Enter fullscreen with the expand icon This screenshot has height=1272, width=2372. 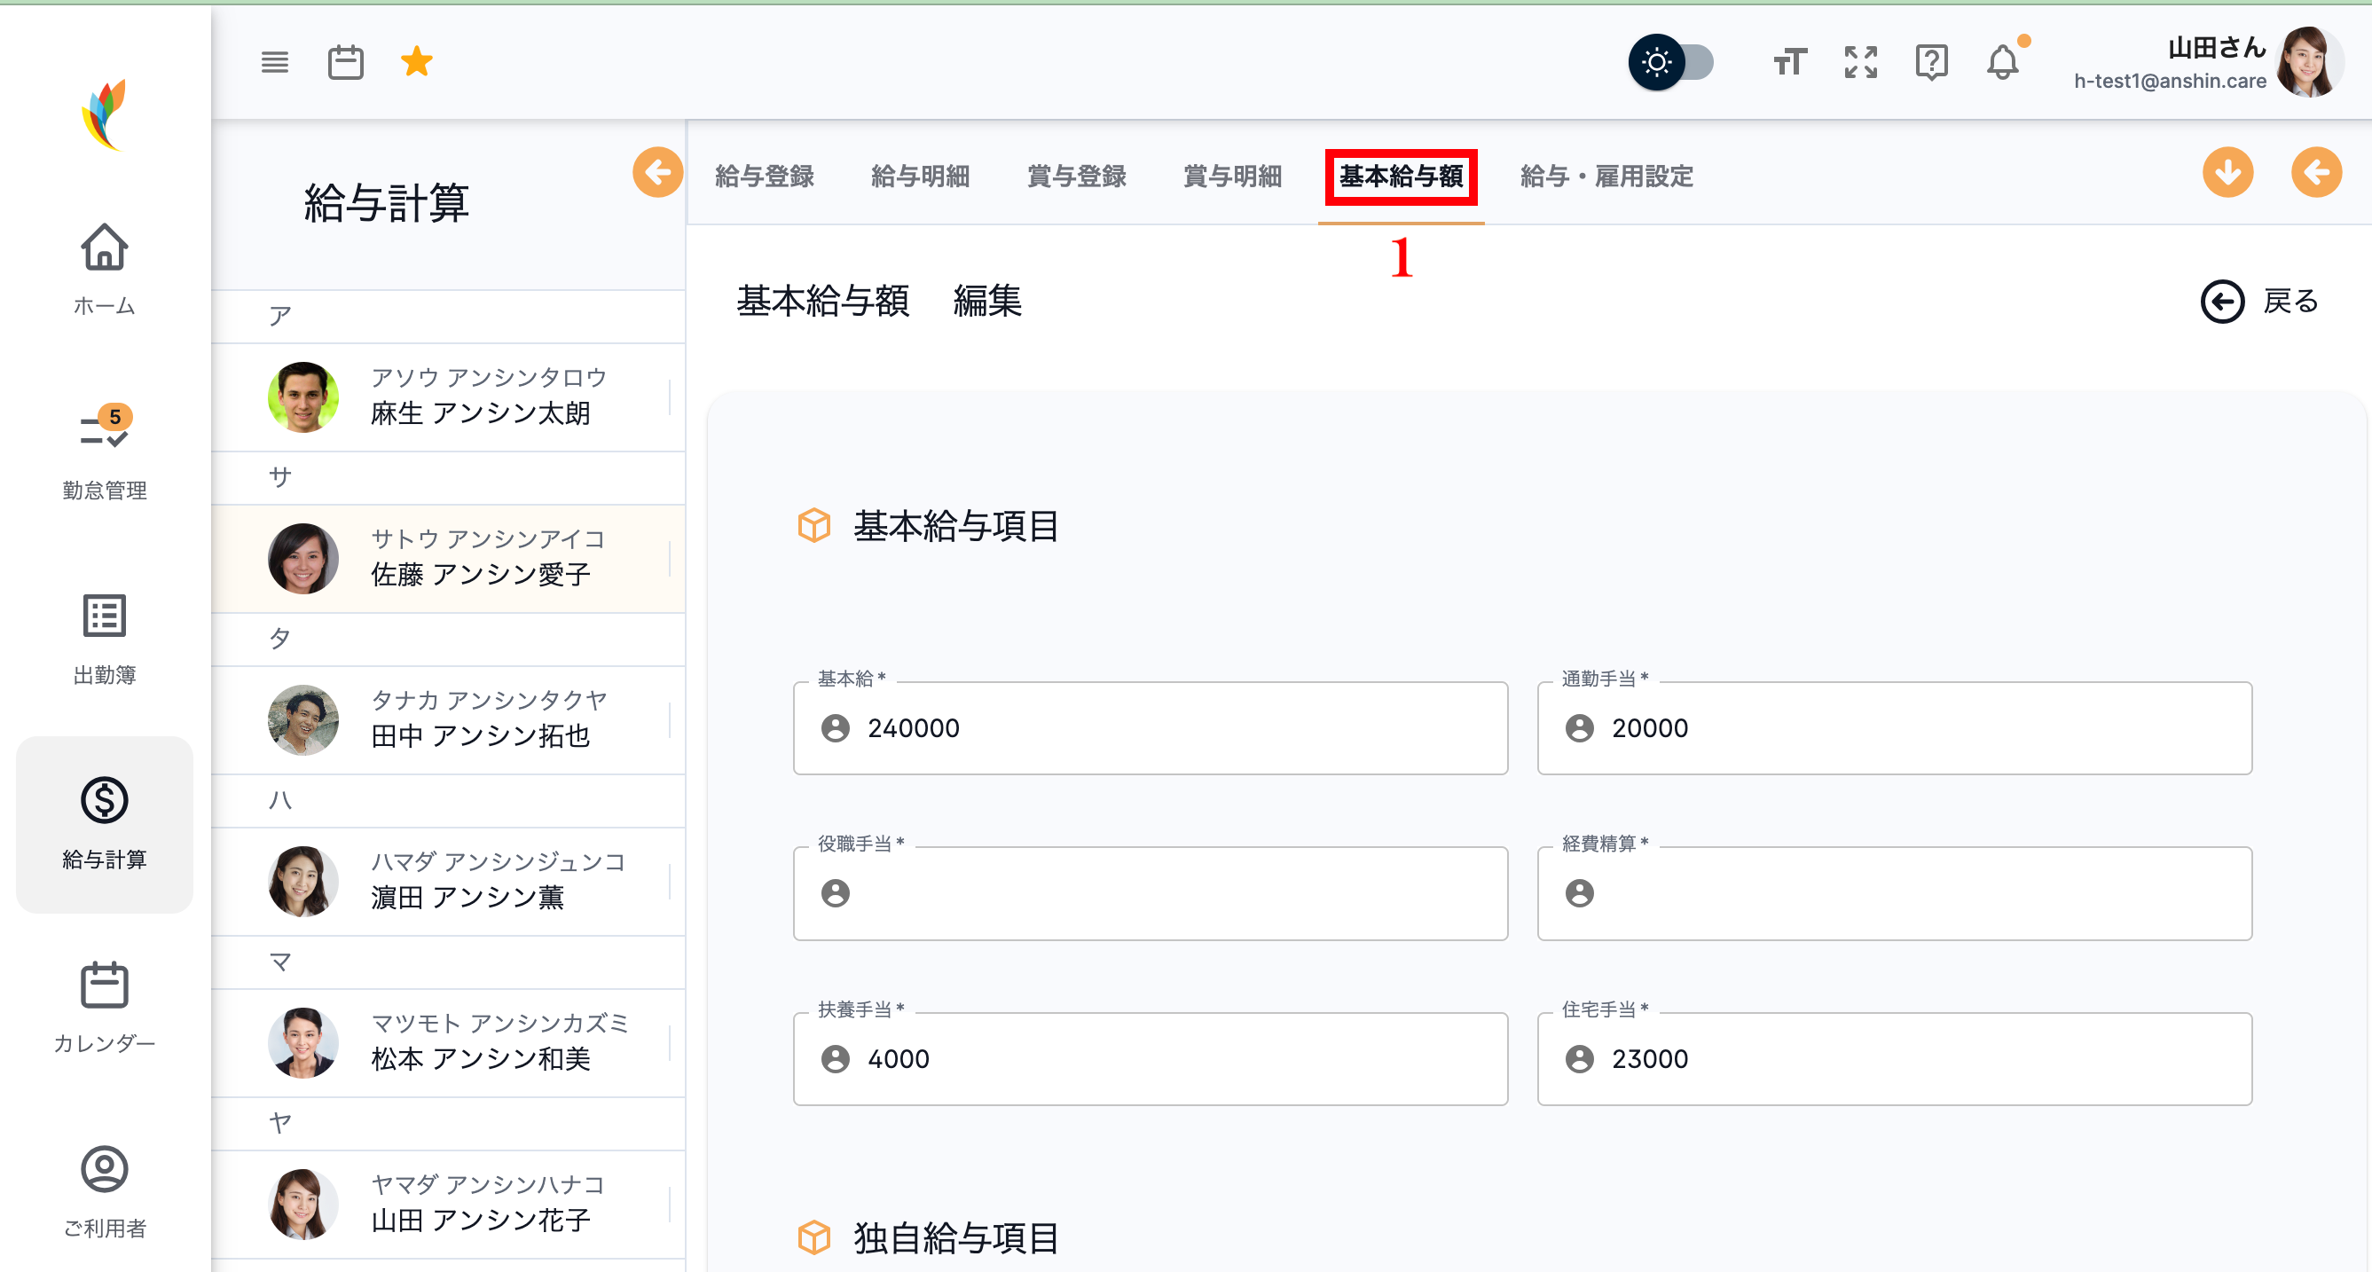pos(1860,63)
